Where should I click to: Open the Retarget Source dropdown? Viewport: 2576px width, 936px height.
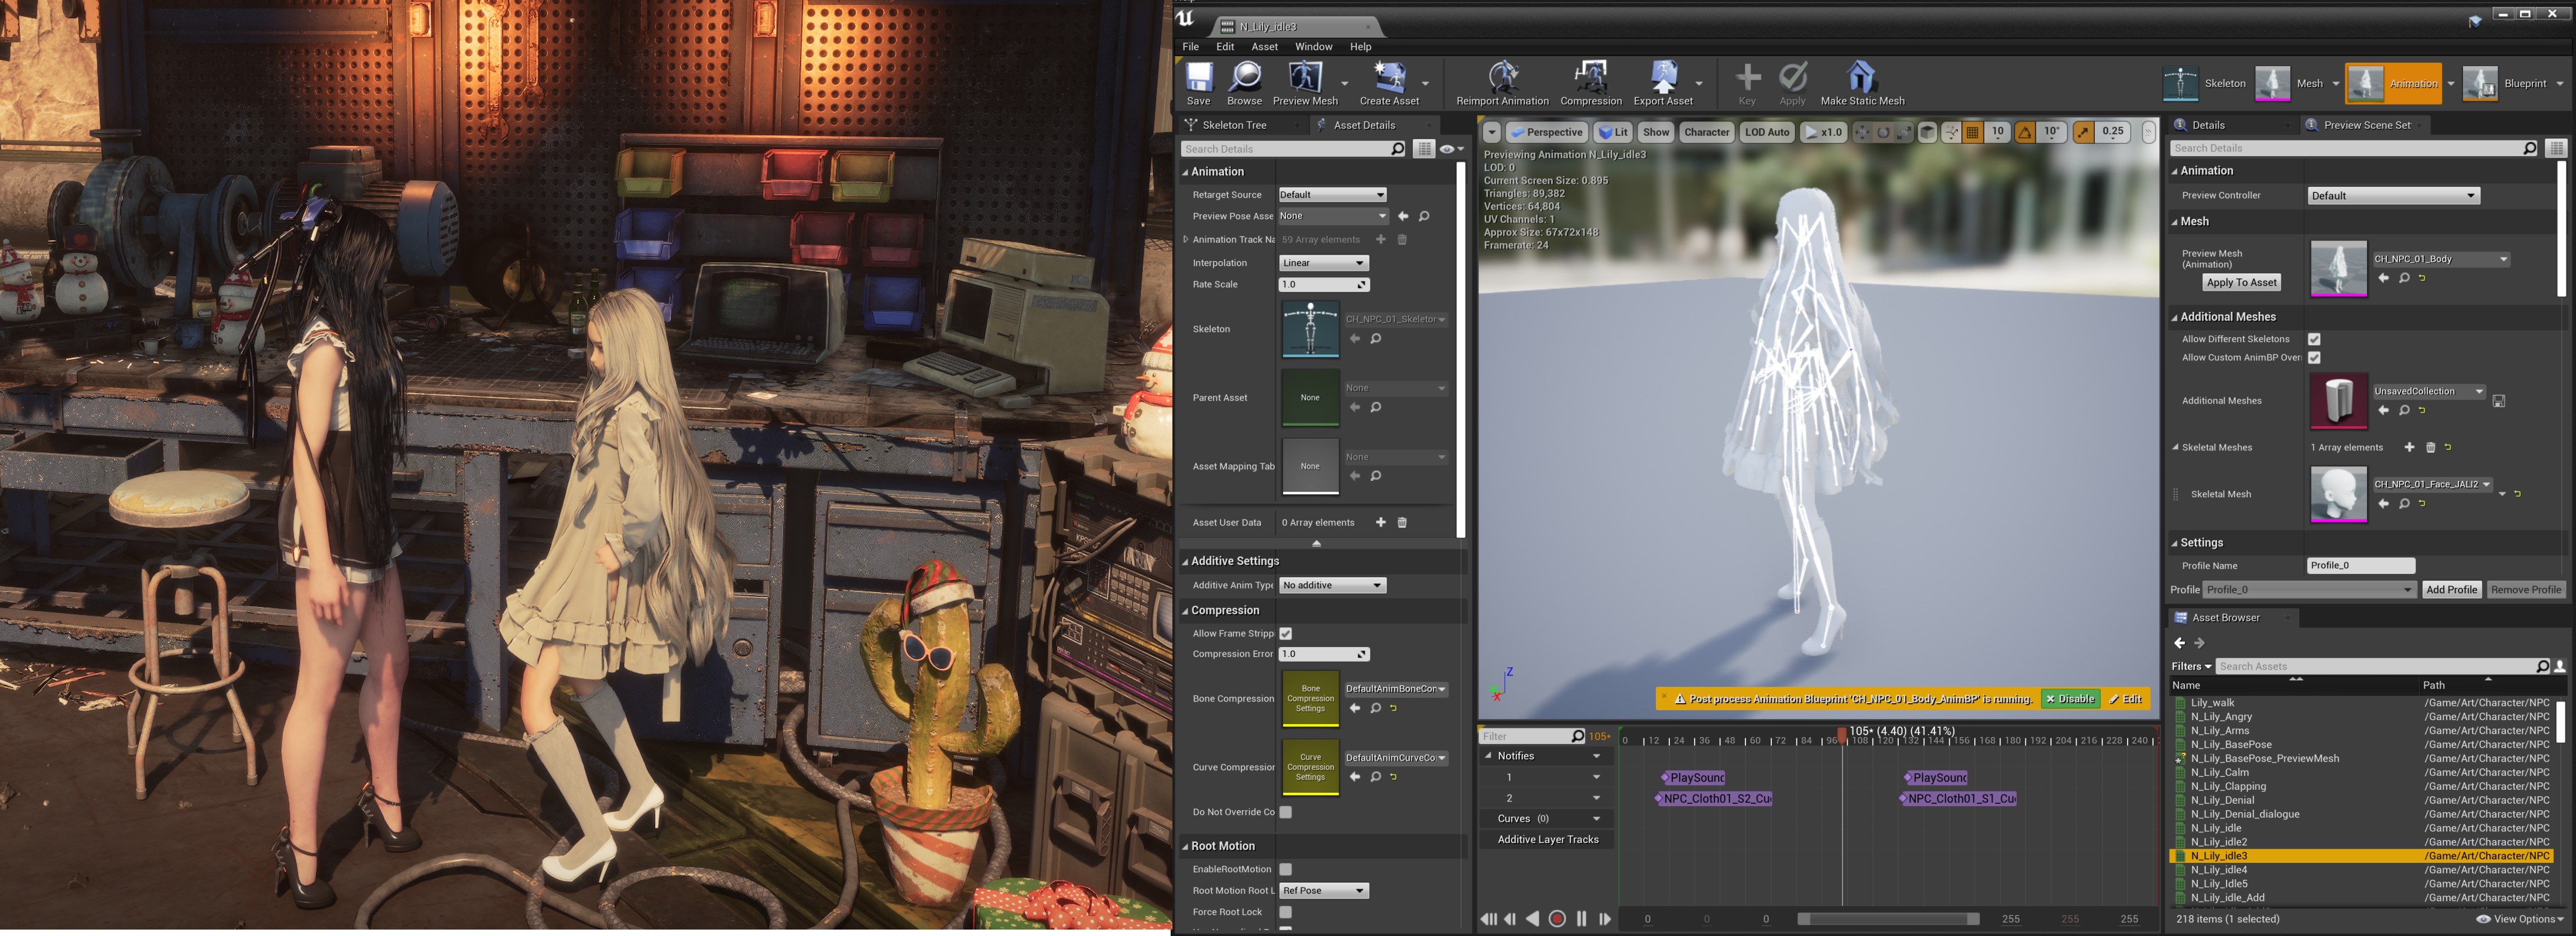tap(1332, 195)
